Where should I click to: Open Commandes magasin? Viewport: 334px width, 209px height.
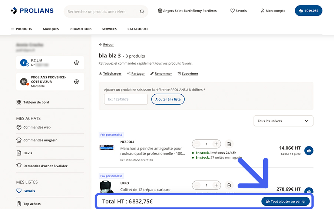point(37,140)
